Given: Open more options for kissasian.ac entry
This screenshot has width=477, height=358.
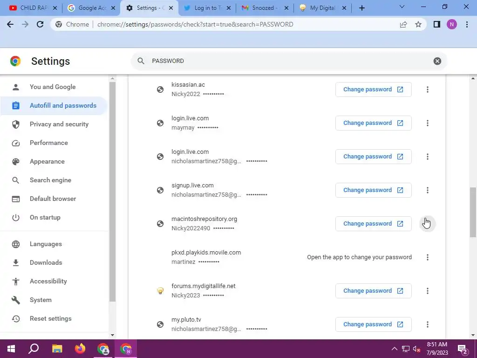Looking at the screenshot, I should (428, 89).
